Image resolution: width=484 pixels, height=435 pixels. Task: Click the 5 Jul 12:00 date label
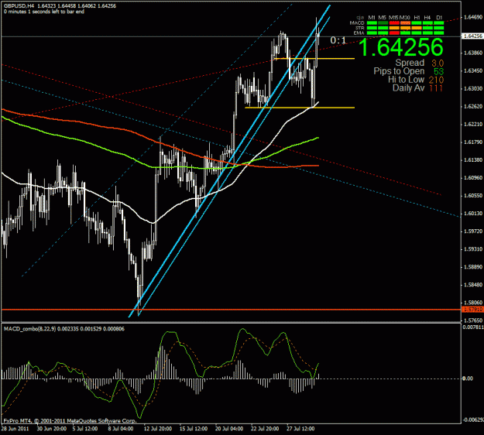click(x=85, y=429)
